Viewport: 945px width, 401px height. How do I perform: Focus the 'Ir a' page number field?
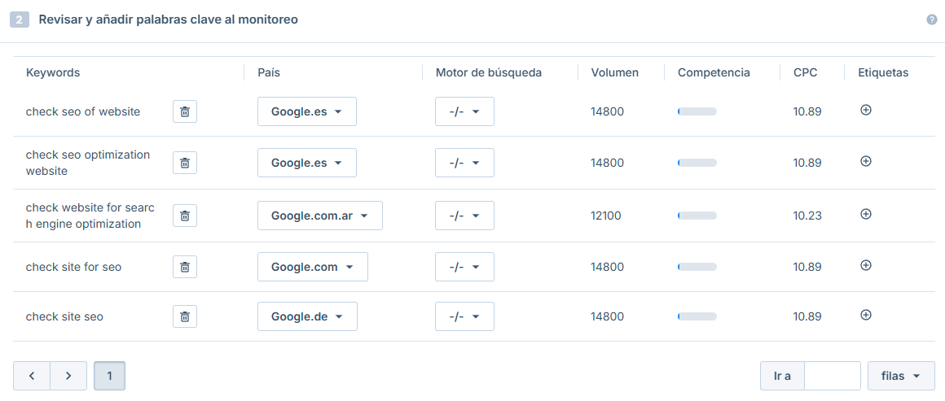tap(833, 376)
